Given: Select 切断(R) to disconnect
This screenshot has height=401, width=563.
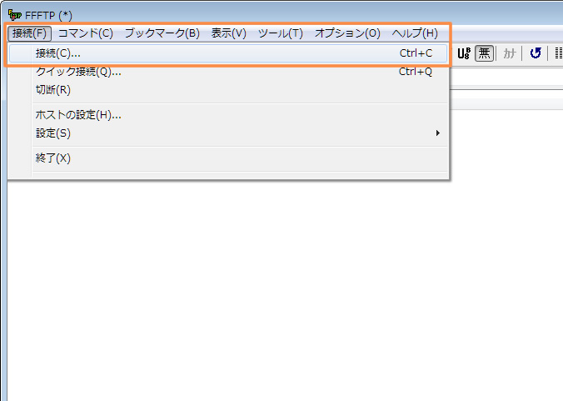Looking at the screenshot, I should pos(228,90).
